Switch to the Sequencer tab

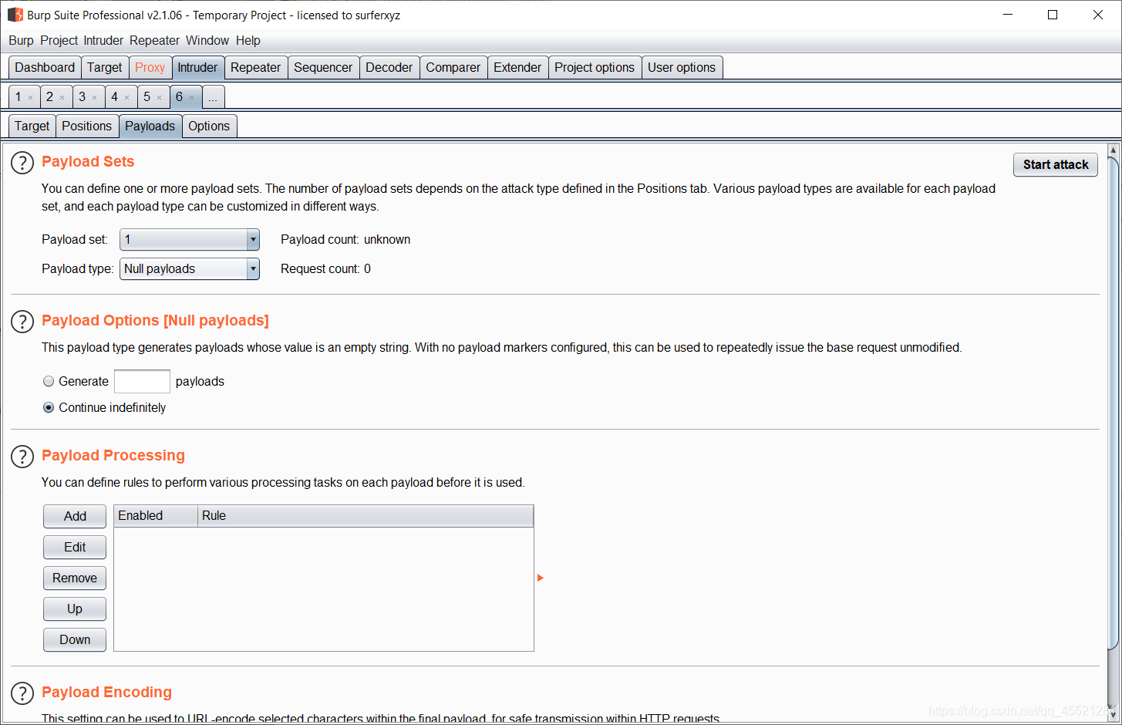point(323,68)
